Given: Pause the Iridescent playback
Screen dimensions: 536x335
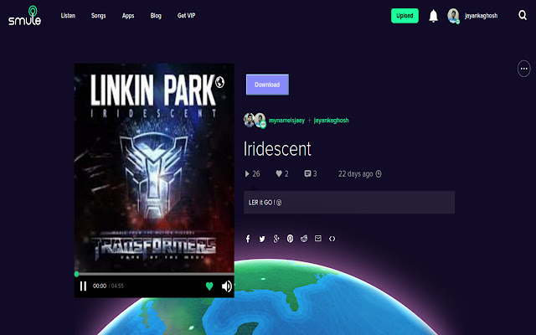Looking at the screenshot, I should coord(83,286).
